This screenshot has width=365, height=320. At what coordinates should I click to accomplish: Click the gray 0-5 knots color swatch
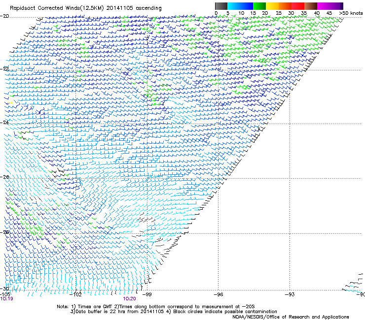point(221,6)
